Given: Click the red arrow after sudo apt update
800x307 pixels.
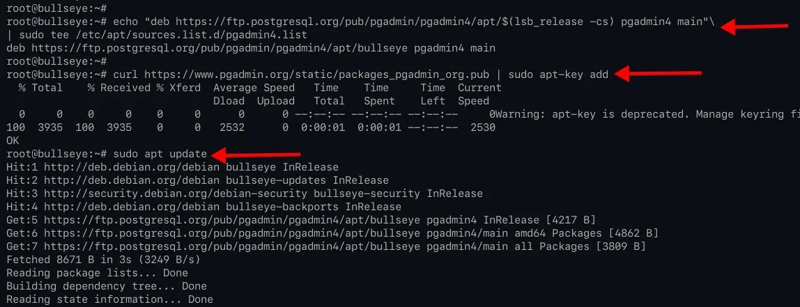Looking at the screenshot, I should point(256,154).
